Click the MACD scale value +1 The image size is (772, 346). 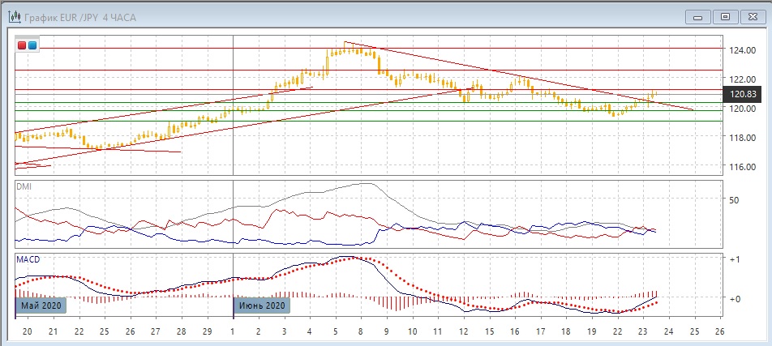pyautogui.click(x=736, y=259)
